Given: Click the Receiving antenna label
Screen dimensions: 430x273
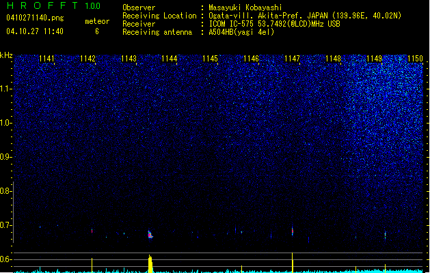Looking at the screenshot, I should tap(157, 32).
